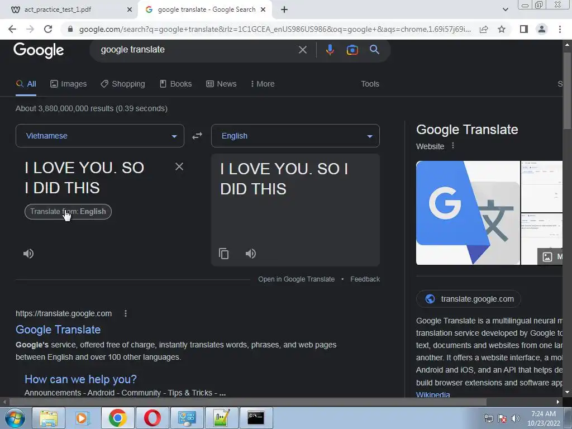Switch to the Books results tab
Screen dimensions: 572x429
[x=175, y=84]
